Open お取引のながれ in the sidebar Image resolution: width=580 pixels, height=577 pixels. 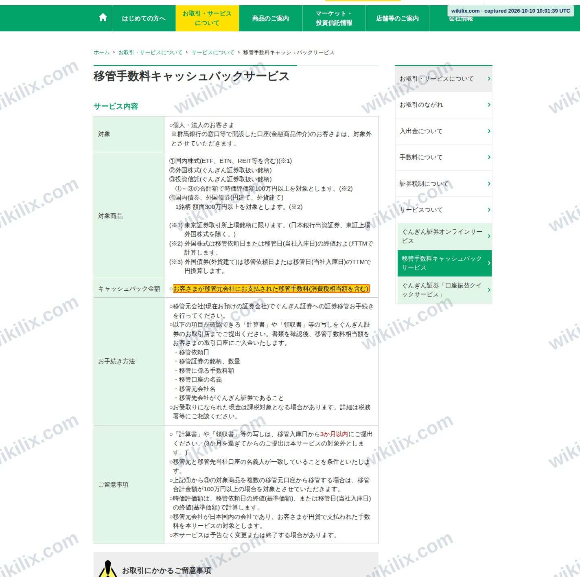[443, 105]
